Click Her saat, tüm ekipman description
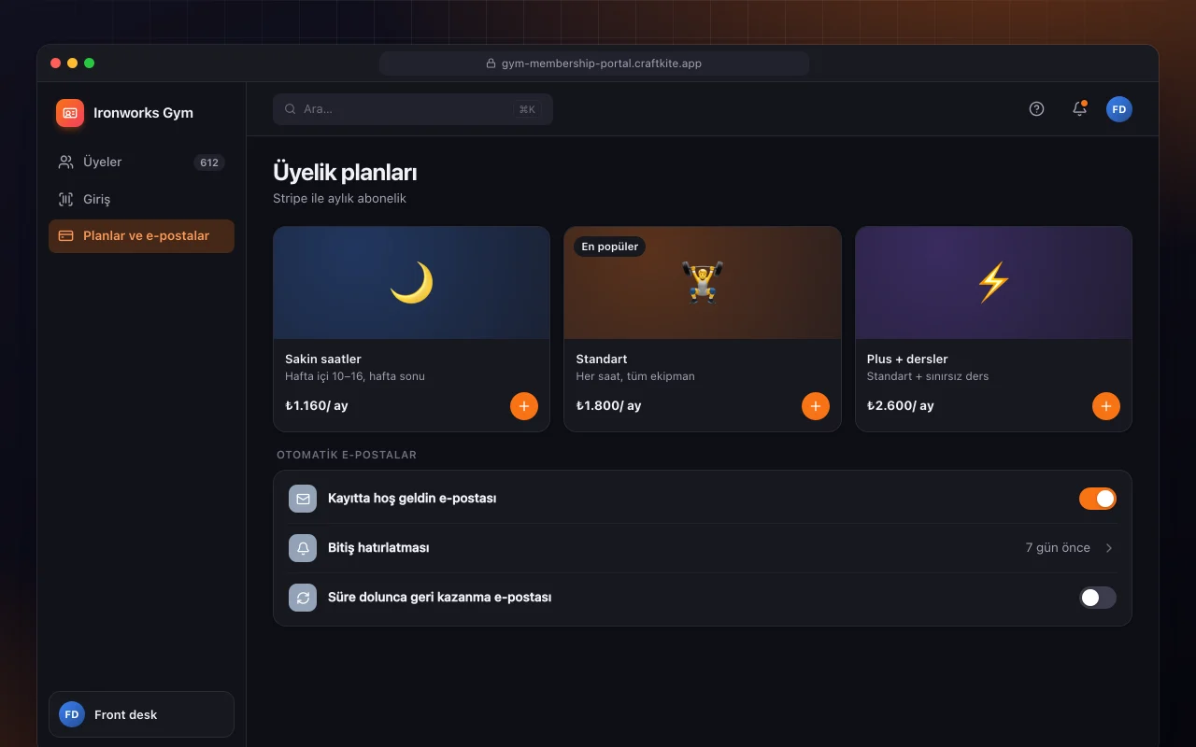The image size is (1196, 747). coord(635,376)
